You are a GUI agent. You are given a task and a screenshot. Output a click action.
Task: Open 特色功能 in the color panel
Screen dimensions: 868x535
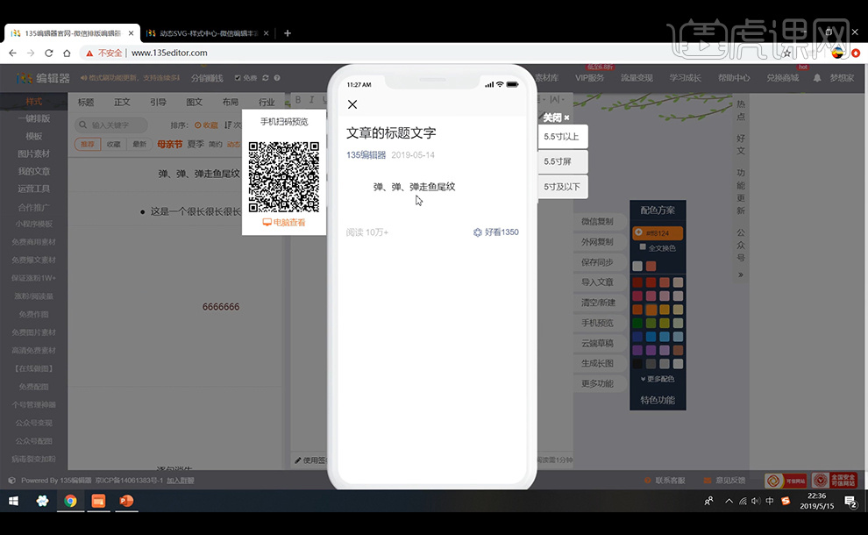pos(658,400)
